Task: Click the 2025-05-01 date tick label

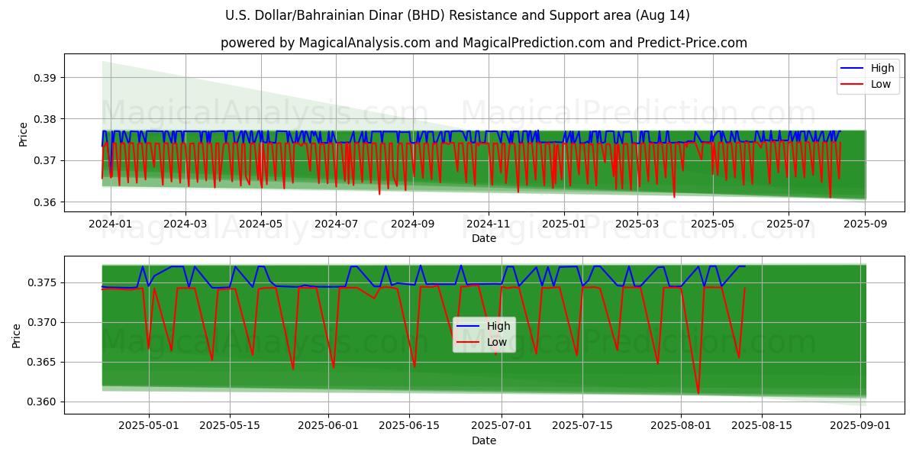Action: click(x=149, y=427)
